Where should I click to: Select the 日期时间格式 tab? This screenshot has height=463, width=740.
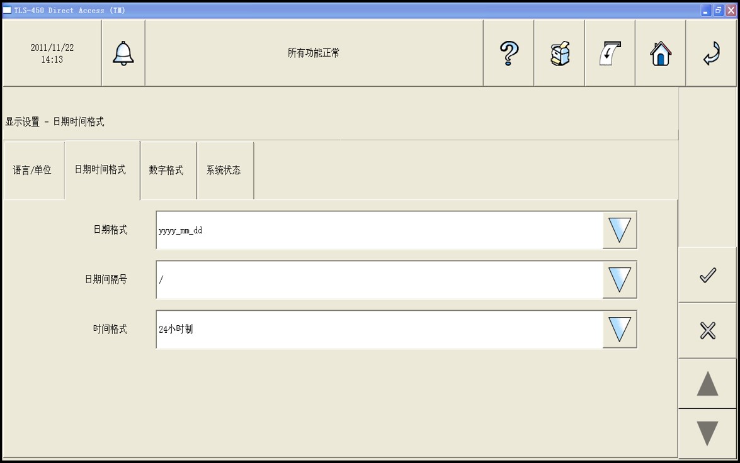point(100,170)
